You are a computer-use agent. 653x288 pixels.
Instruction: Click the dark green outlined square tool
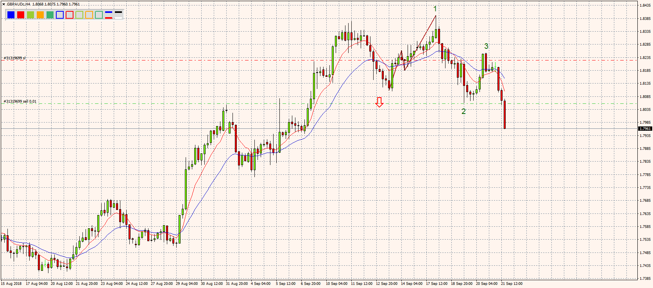click(99, 15)
